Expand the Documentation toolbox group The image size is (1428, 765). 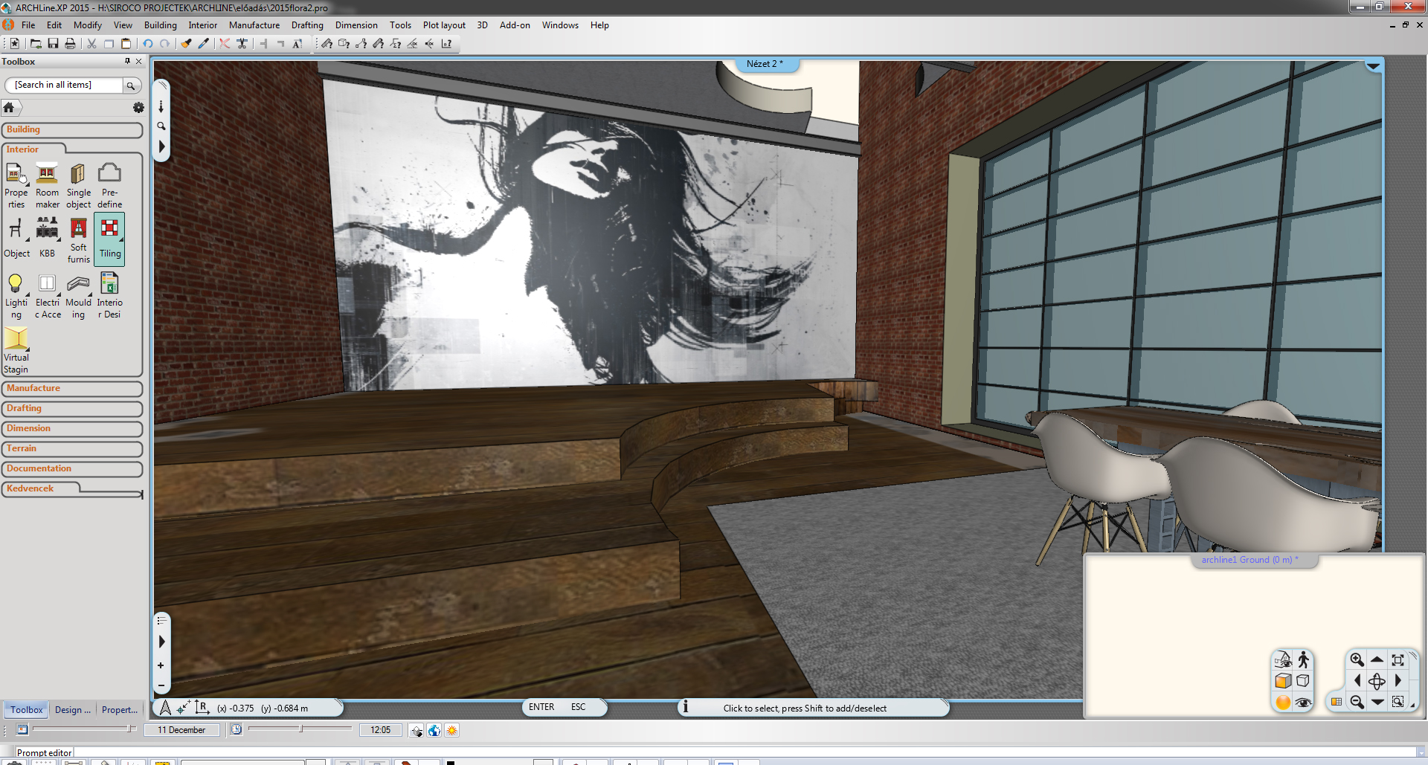(x=72, y=469)
